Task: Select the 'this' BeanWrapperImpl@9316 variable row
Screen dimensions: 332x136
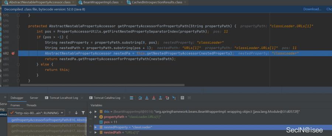Action: (x=213, y=112)
